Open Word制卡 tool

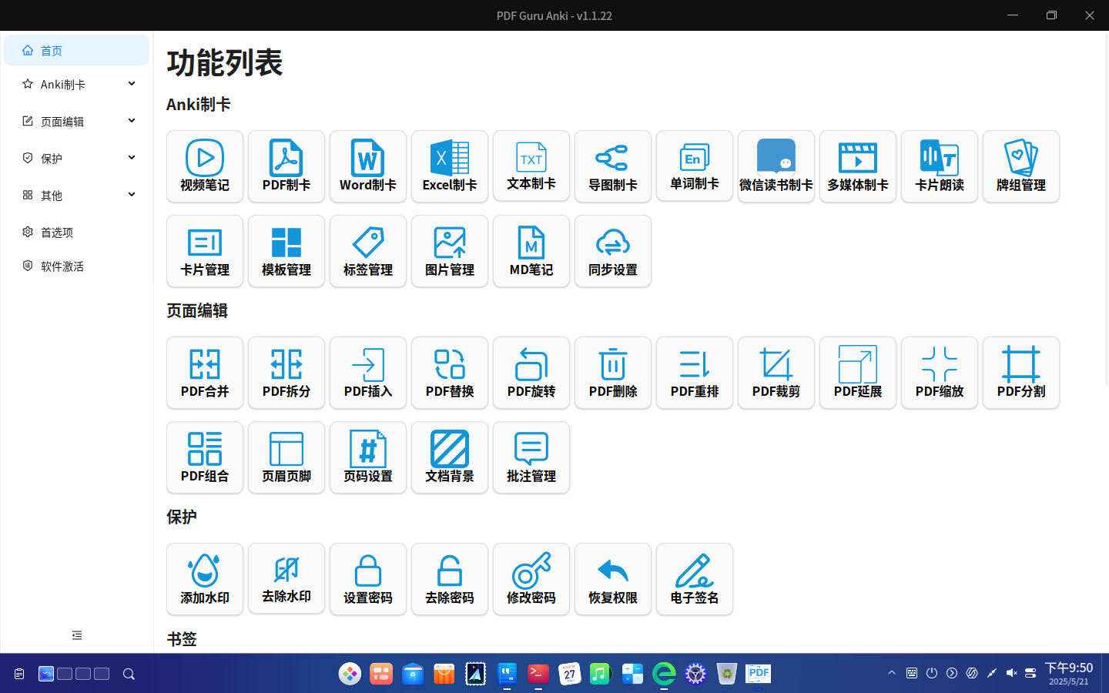[x=368, y=166]
